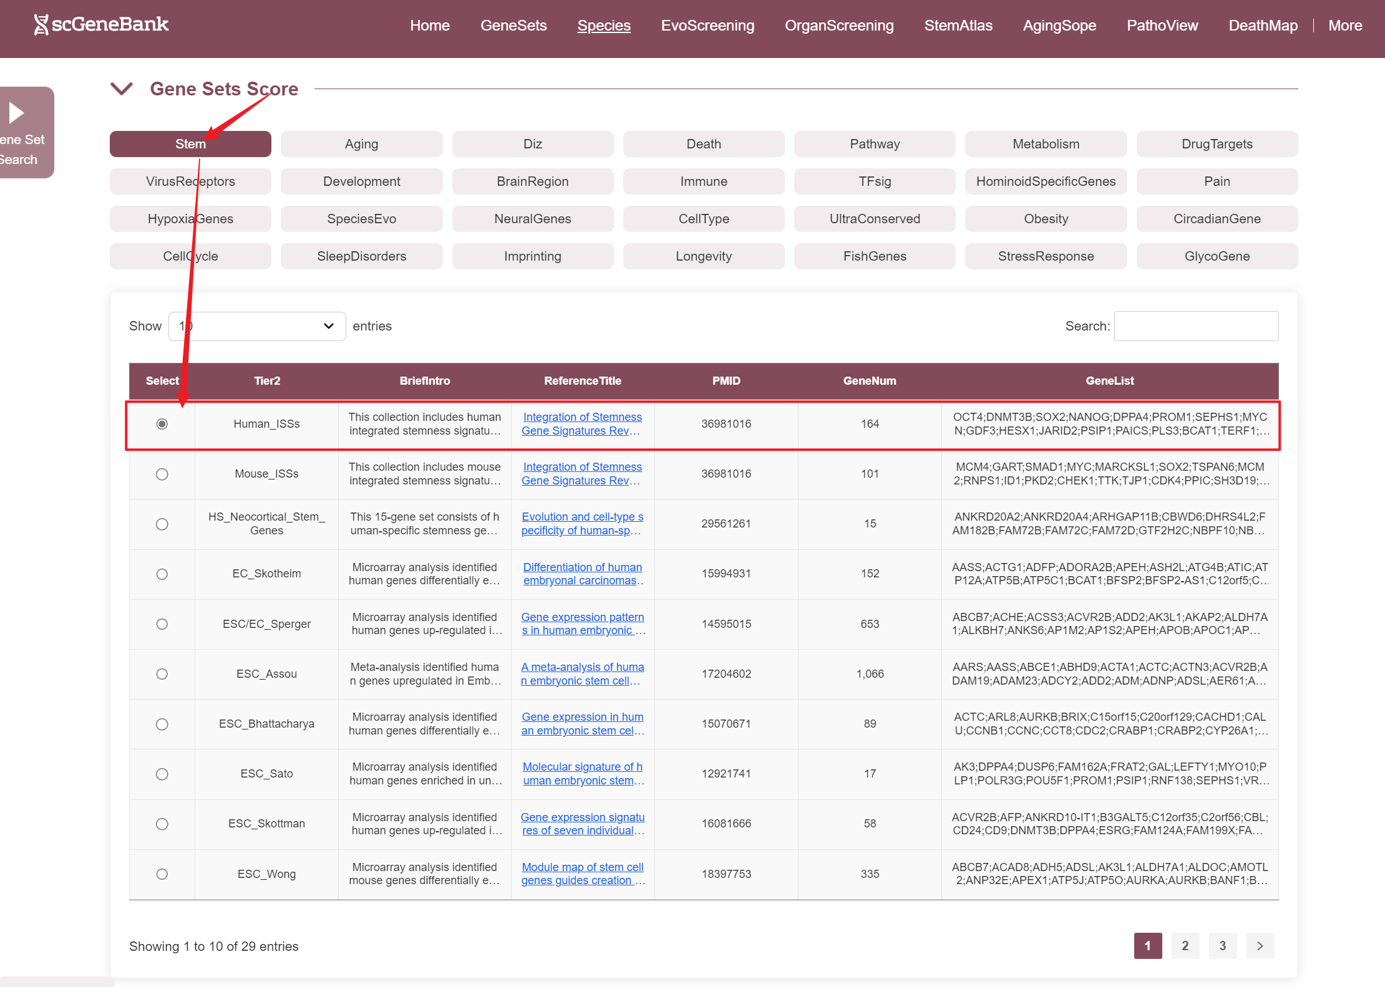Image resolution: width=1385 pixels, height=987 pixels.
Task: Go to the GeneSets navigation item
Action: tap(513, 26)
